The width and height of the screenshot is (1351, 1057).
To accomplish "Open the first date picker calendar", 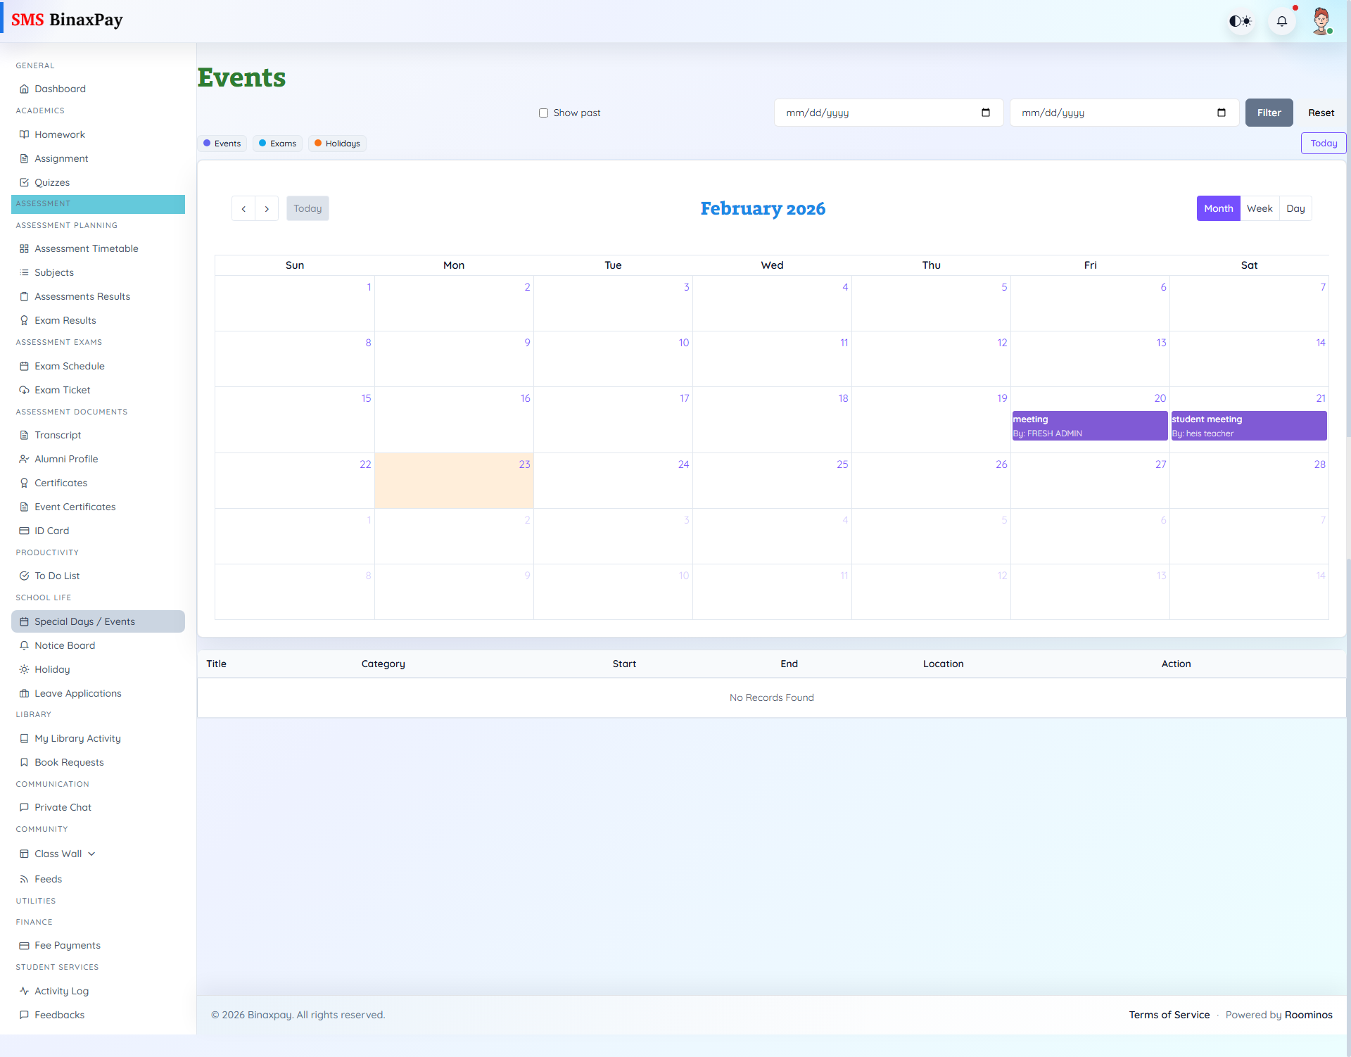I will pyautogui.click(x=985, y=112).
